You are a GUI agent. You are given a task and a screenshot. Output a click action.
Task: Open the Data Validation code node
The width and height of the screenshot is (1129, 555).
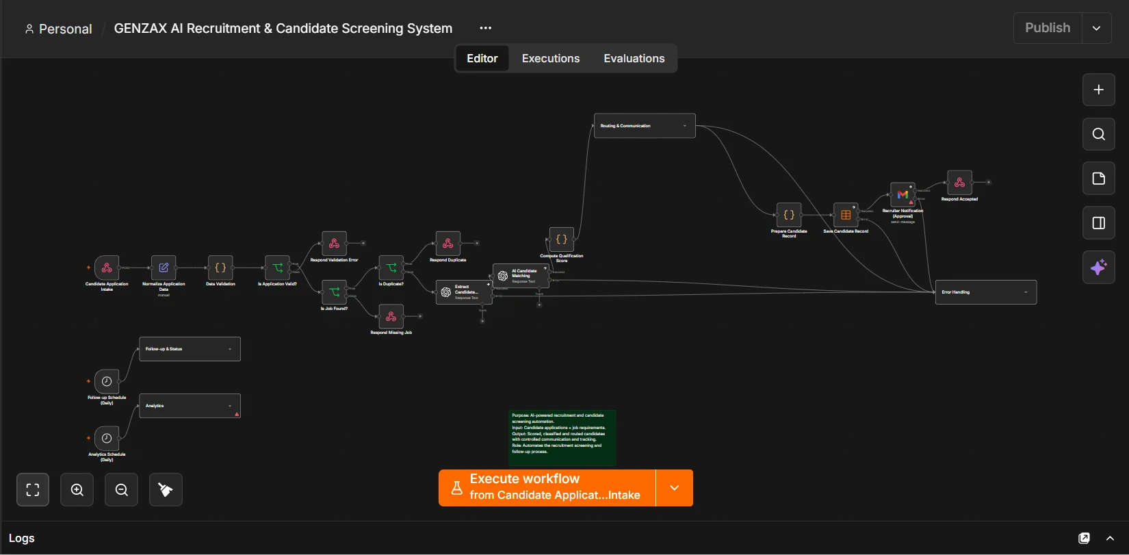pos(220,268)
